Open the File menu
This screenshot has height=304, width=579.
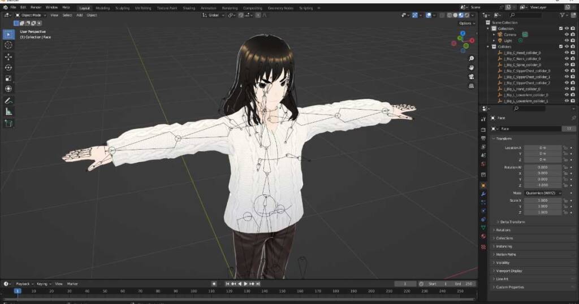pos(14,7)
